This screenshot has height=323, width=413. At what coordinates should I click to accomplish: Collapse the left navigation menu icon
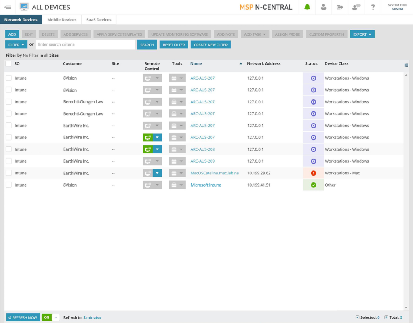tap(8, 7)
